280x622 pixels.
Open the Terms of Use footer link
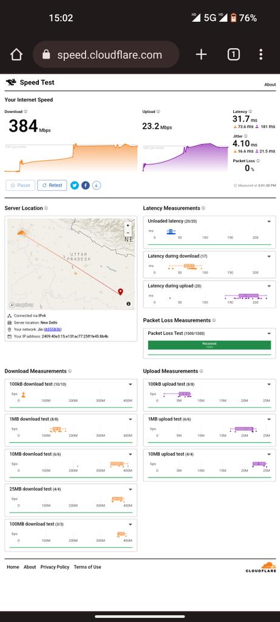pyautogui.click(x=87, y=567)
